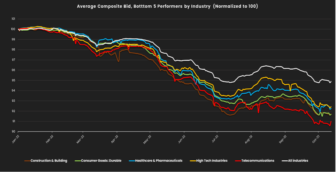Select the Jan-22 x-axis label
The image size is (336, 172).
(x=15, y=139)
